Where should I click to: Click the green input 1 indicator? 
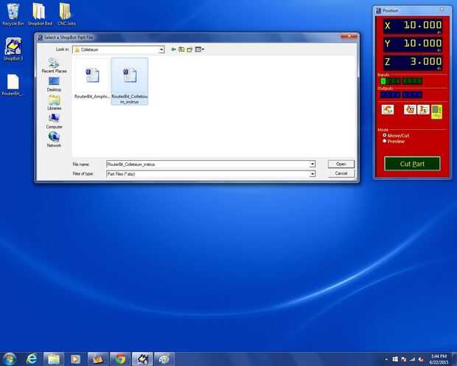383,81
